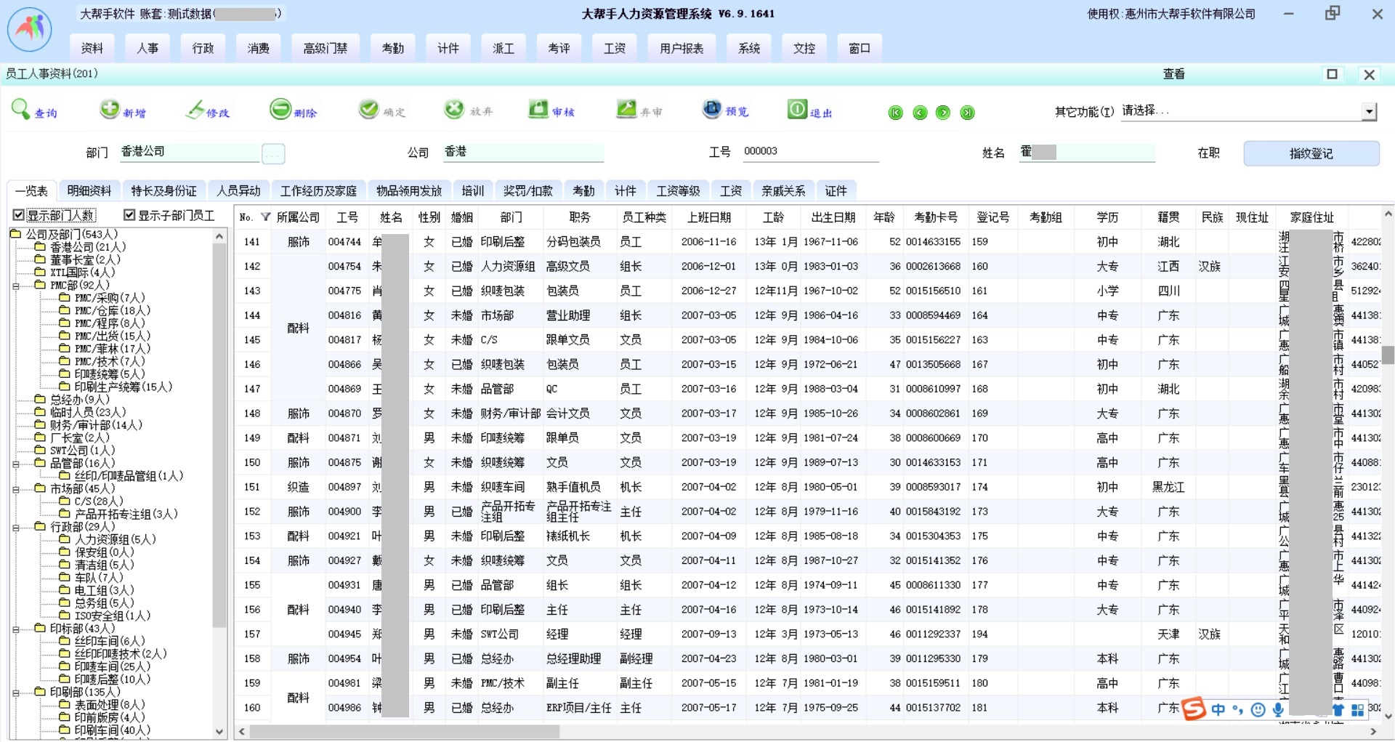This screenshot has height=742, width=1395.
Task: Open the 其它功能 请选择 dropdown
Action: 1369,111
